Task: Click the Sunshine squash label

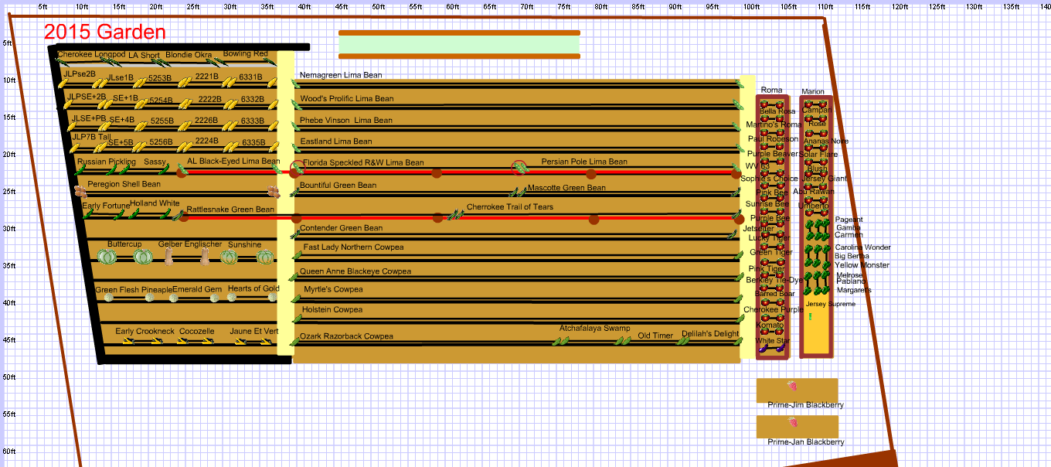Action: tap(244, 244)
